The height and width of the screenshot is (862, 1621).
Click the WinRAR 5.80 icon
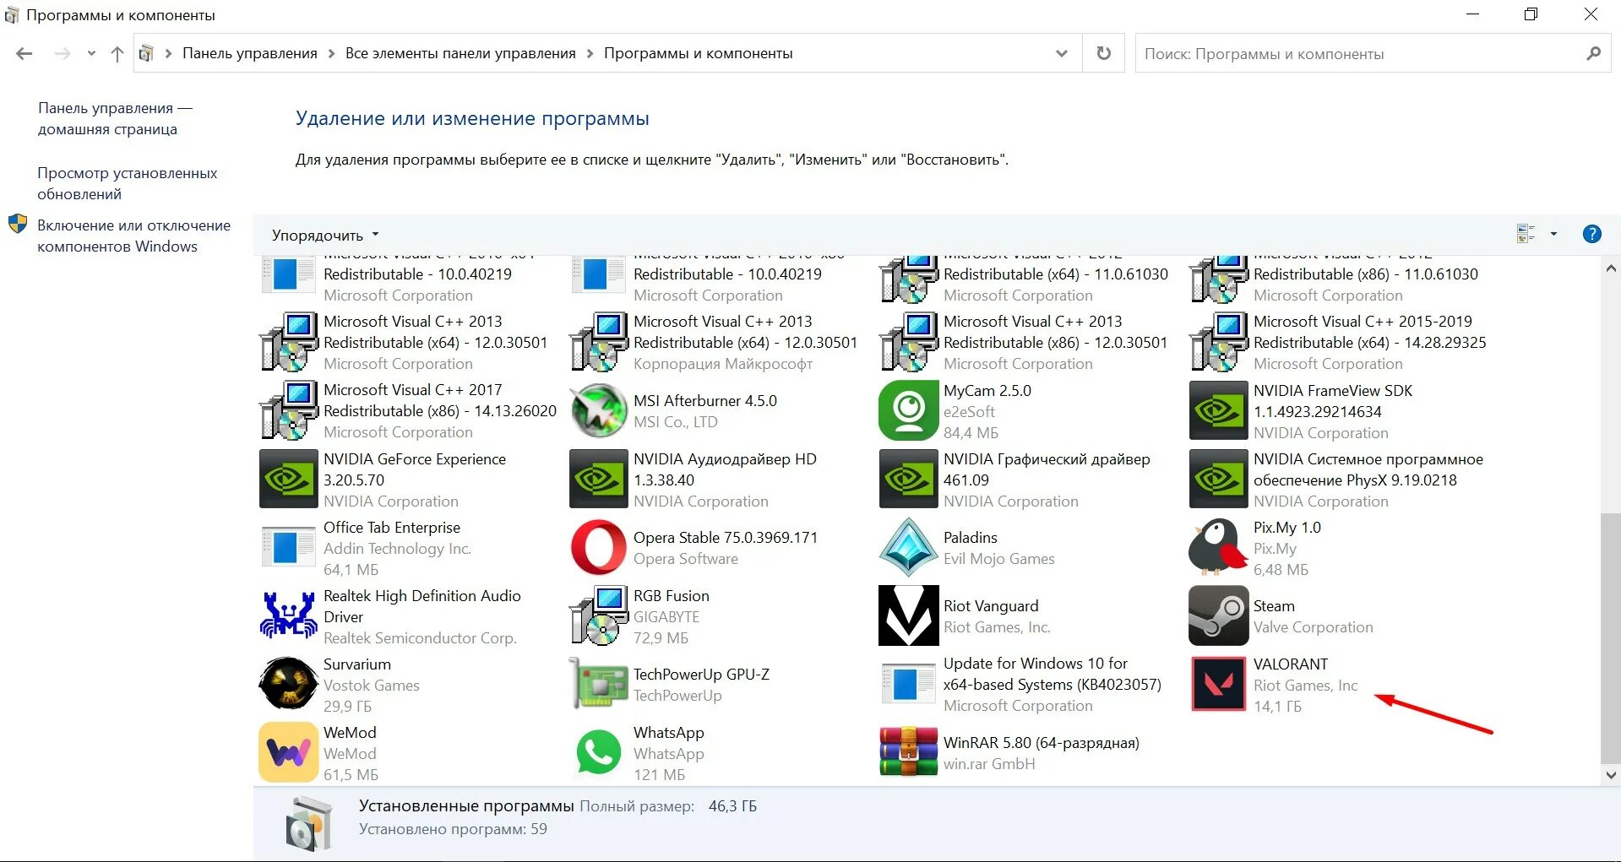click(x=908, y=751)
